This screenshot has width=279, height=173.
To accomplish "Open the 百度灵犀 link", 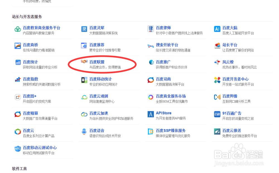I will [x=97, y=28].
